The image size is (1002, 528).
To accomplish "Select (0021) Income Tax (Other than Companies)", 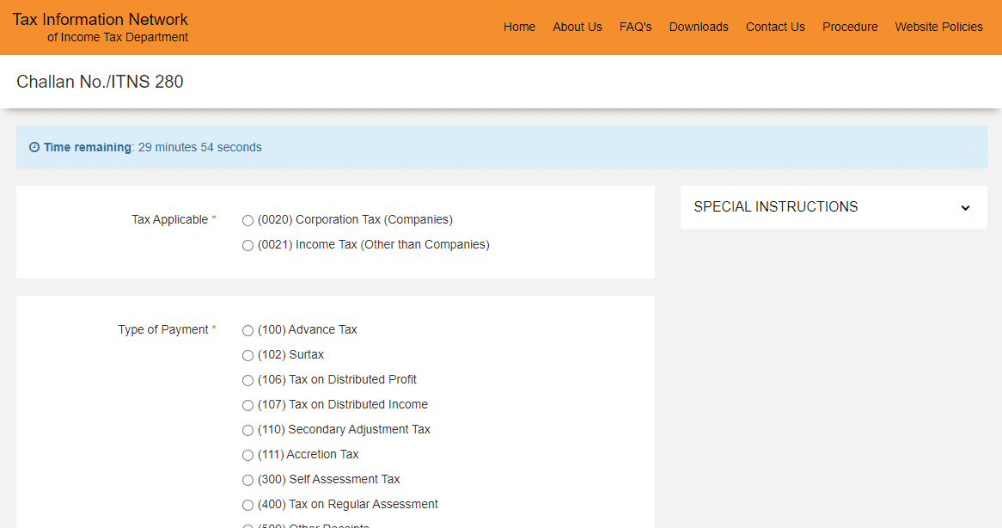I will point(248,245).
